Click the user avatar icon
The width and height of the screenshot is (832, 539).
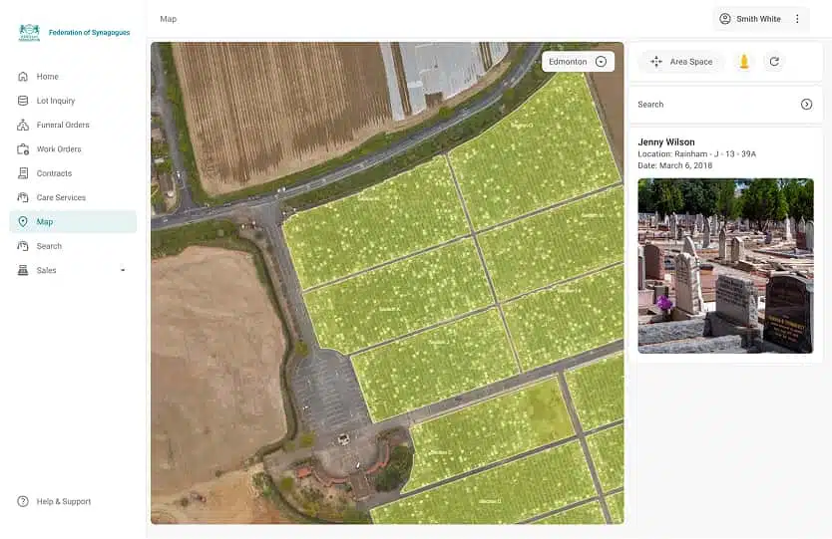(725, 19)
